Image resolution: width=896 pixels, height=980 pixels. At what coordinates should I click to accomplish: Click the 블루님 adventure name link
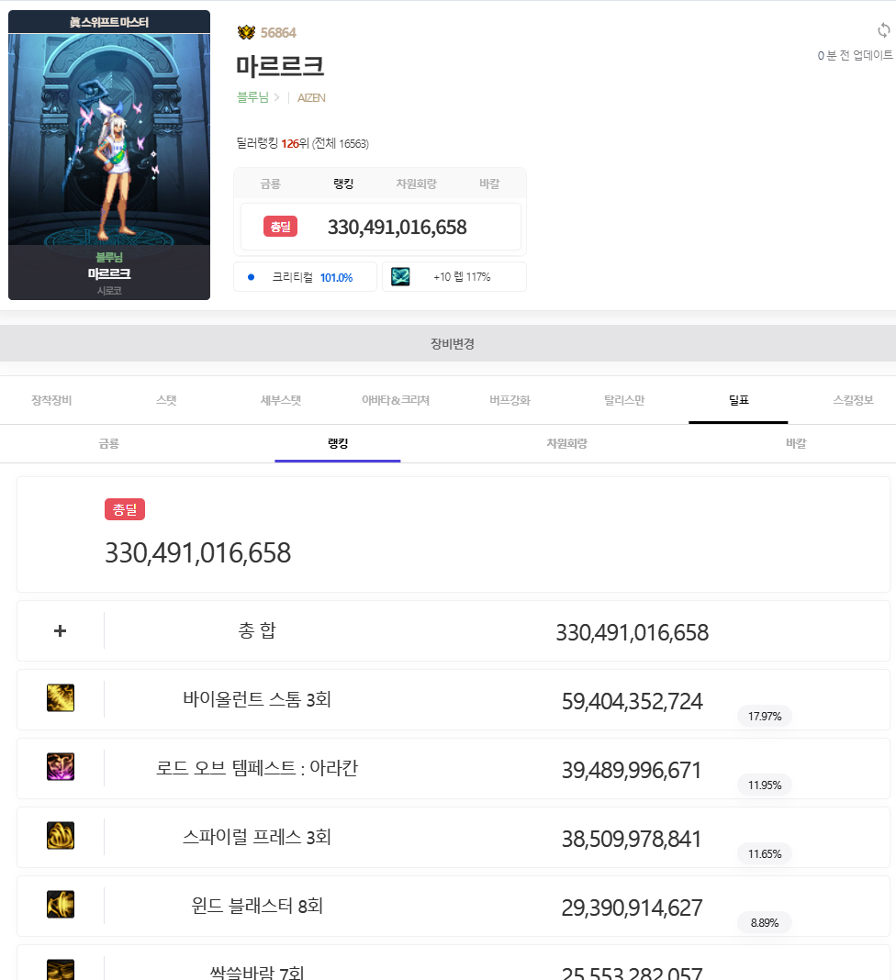coord(252,98)
